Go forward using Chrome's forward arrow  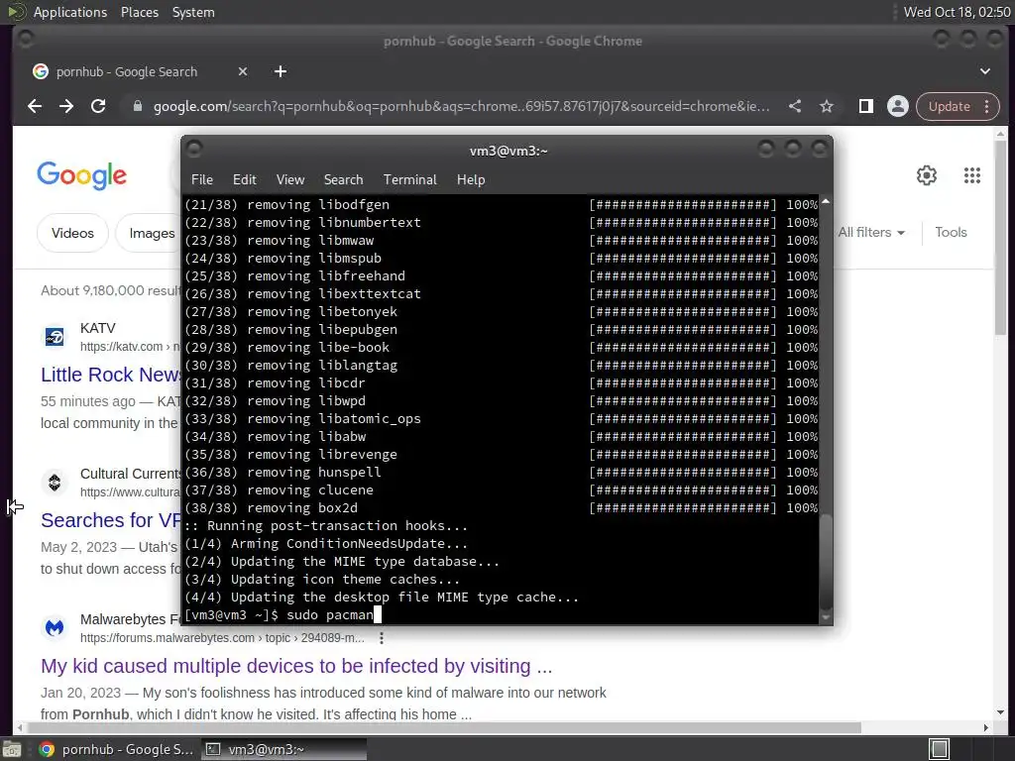(66, 106)
